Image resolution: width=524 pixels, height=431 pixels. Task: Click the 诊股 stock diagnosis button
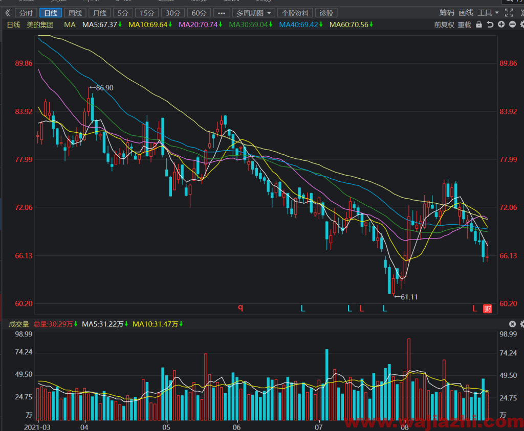click(326, 13)
